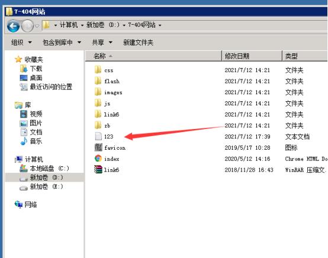Click 新建文件夹 button

138,43
